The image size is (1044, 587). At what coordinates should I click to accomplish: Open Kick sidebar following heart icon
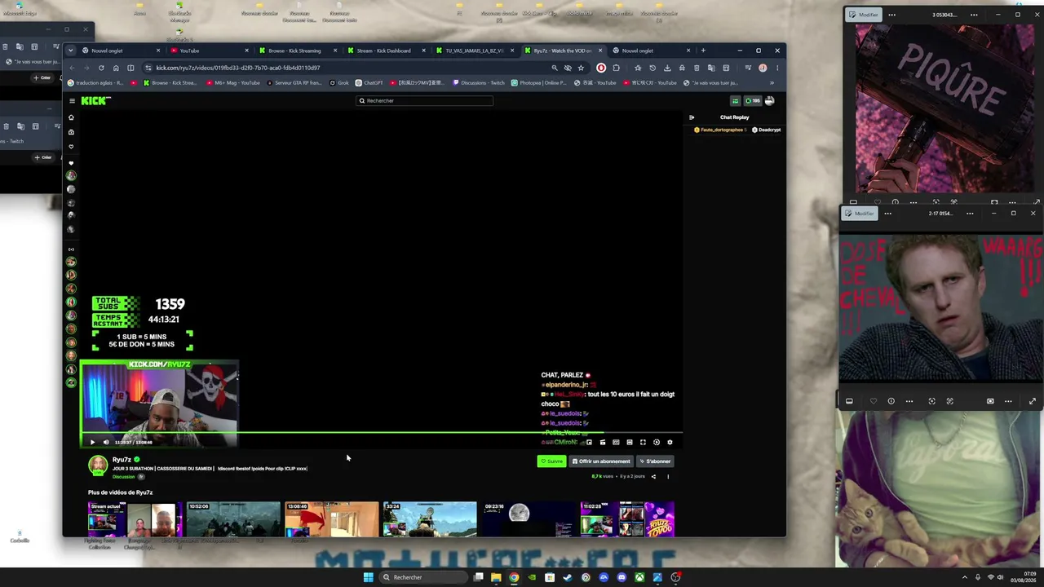click(x=71, y=147)
